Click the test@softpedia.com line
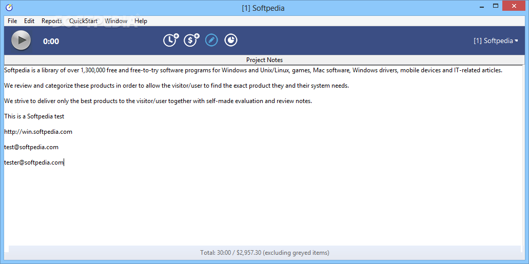 pyautogui.click(x=31, y=147)
